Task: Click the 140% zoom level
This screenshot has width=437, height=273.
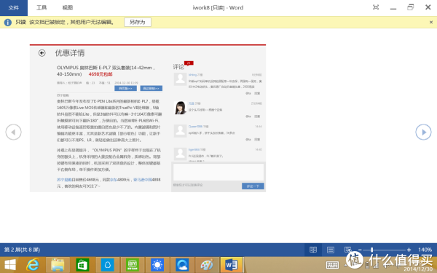Action: [425, 250]
